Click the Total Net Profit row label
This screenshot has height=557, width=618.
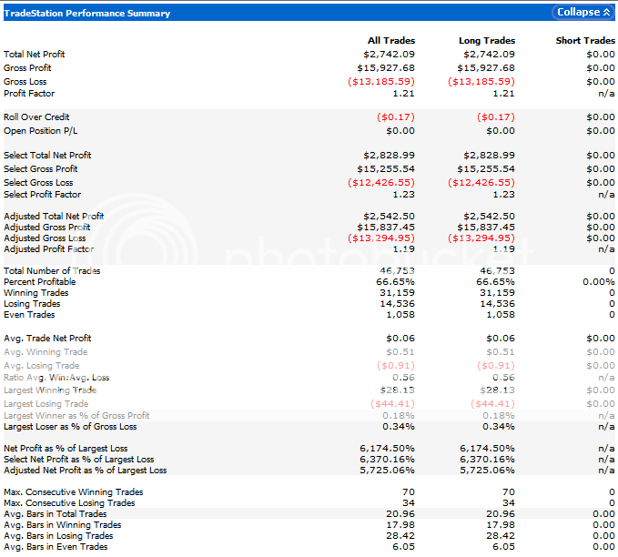click(x=34, y=55)
